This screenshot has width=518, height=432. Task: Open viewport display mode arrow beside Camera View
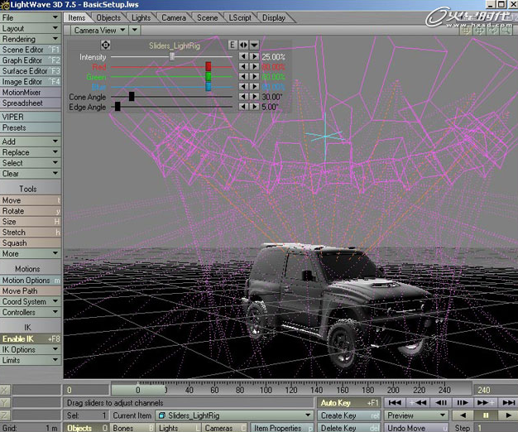[x=134, y=30]
